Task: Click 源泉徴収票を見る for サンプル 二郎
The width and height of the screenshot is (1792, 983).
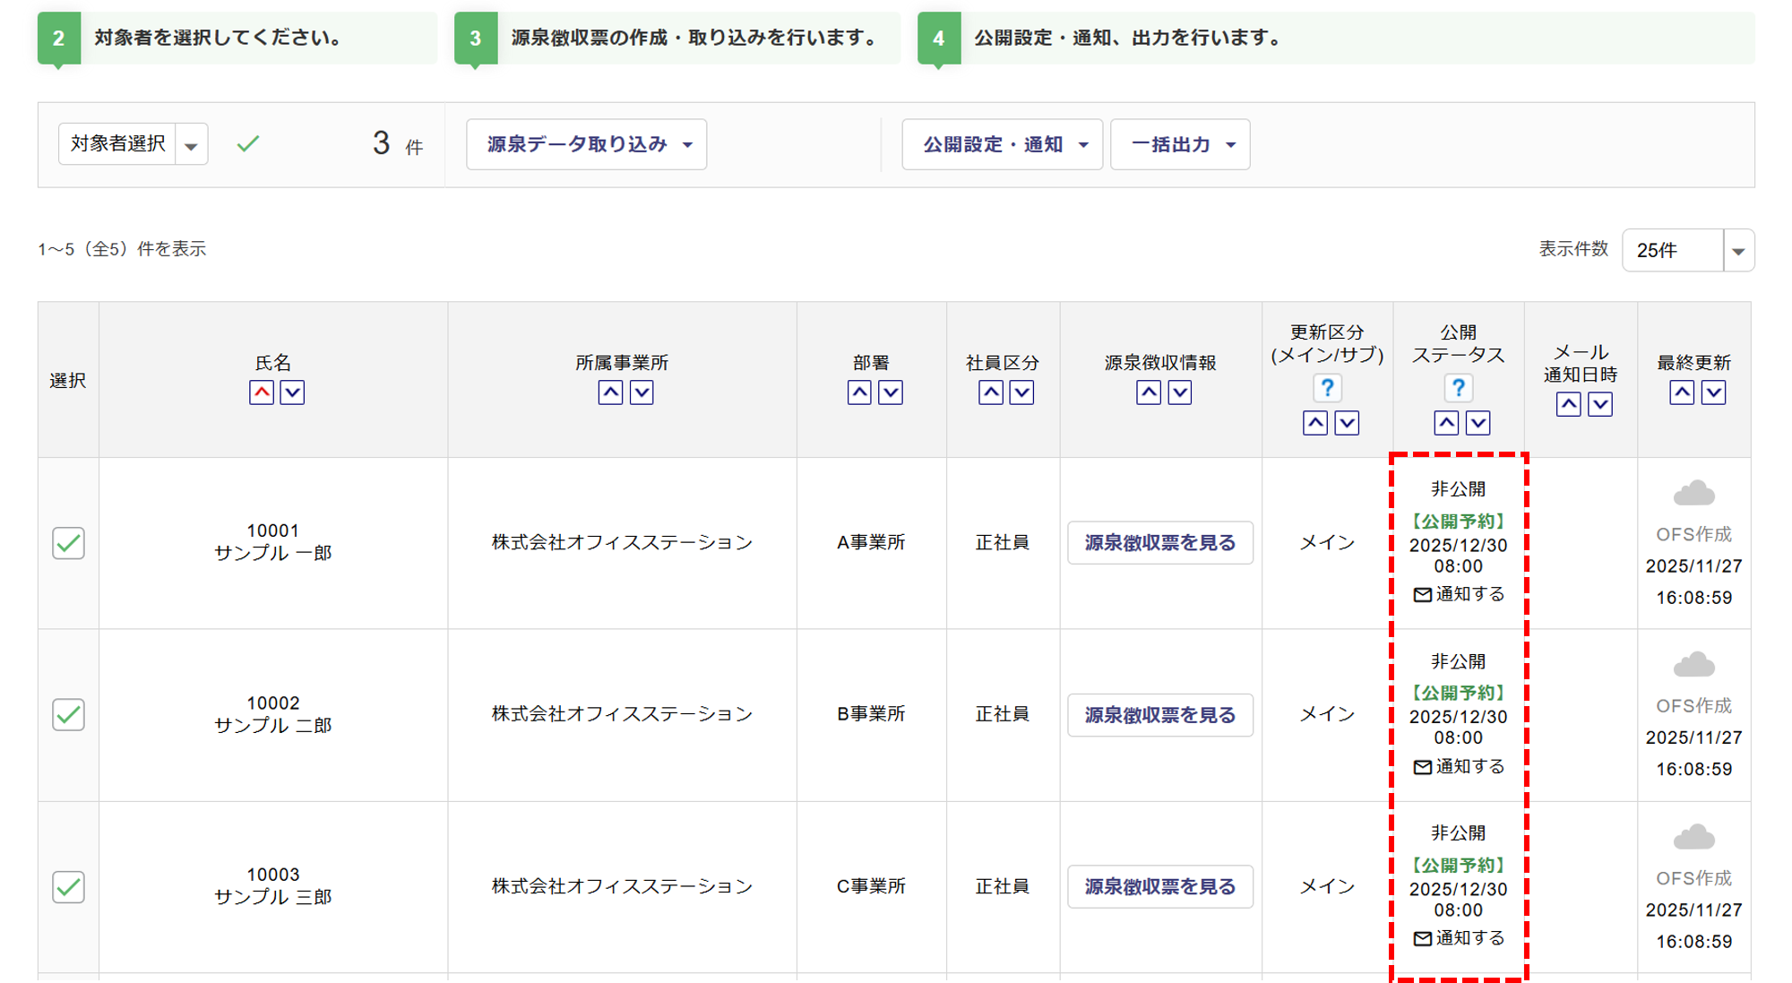Action: click(1159, 715)
